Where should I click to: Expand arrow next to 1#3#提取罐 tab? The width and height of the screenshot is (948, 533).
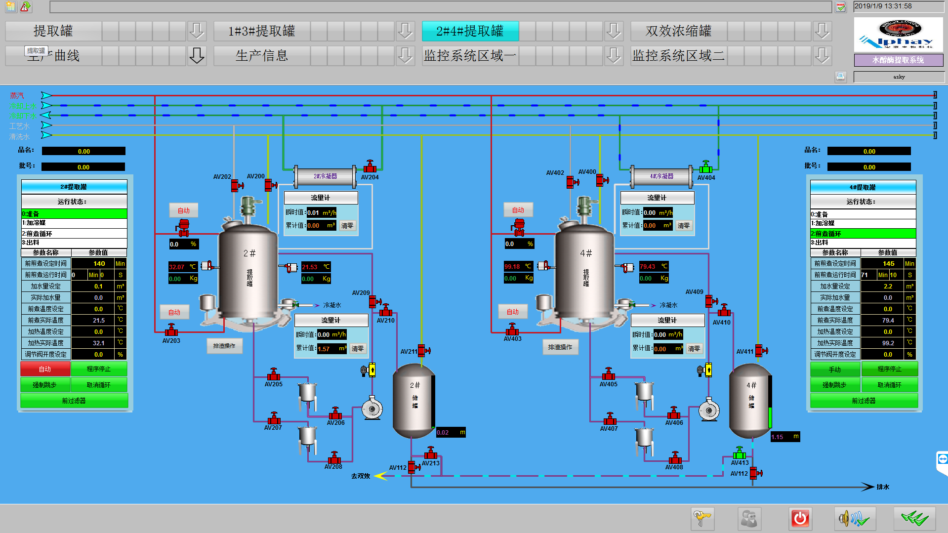click(x=405, y=31)
